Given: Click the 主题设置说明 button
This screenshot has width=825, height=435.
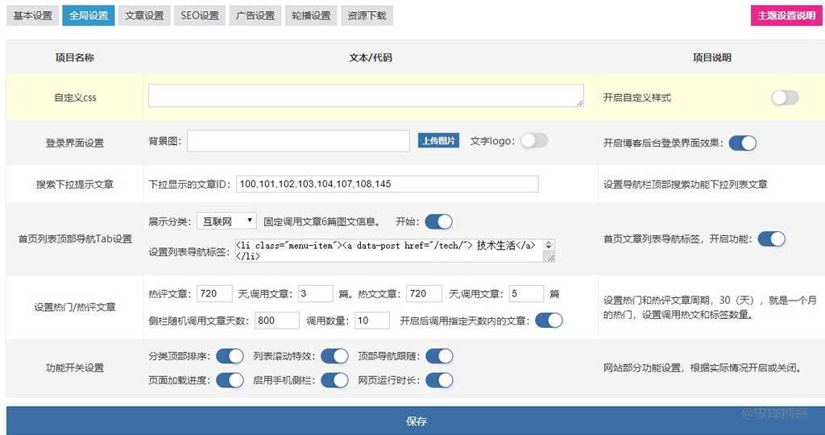Looking at the screenshot, I should pyautogui.click(x=786, y=15).
